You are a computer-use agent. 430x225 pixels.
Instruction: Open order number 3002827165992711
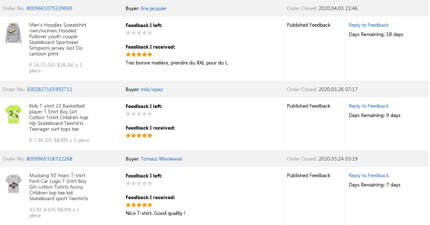tap(49, 89)
